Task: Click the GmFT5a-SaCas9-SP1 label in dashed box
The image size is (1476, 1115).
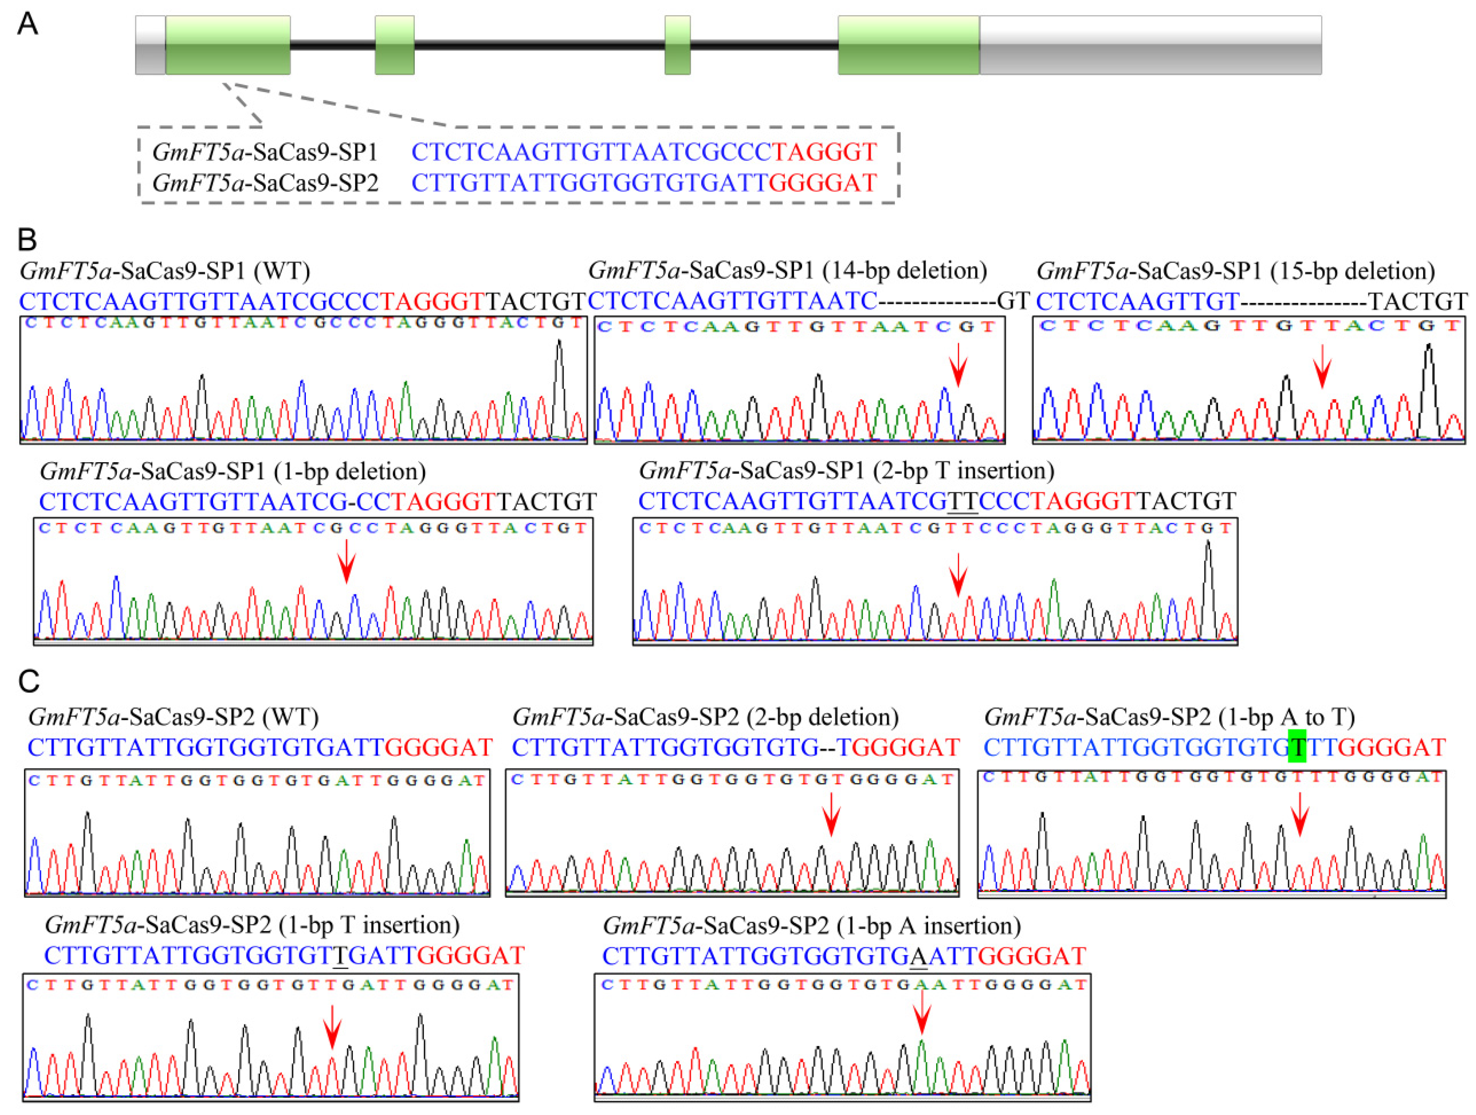Action: tap(265, 152)
